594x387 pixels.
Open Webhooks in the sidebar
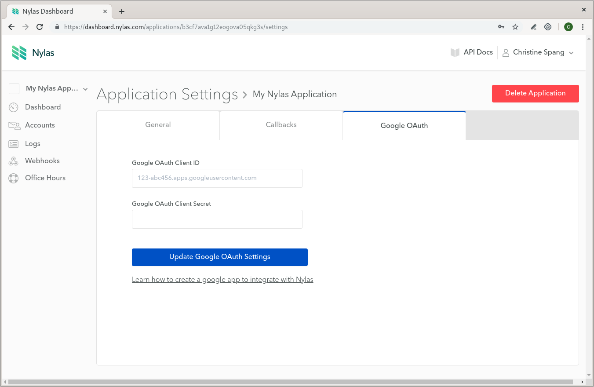pos(42,161)
